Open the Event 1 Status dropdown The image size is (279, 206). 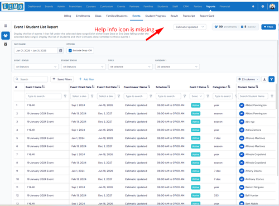[36, 66]
